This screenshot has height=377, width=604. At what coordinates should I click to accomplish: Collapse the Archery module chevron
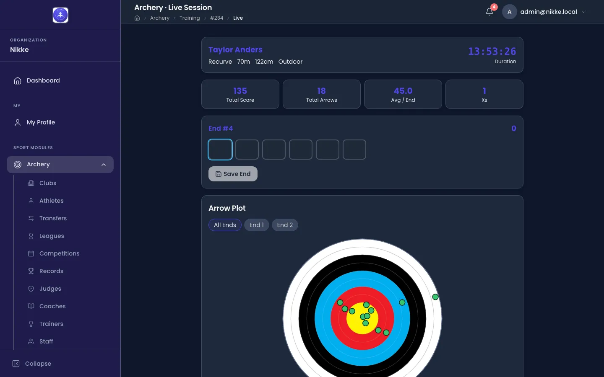(104, 165)
